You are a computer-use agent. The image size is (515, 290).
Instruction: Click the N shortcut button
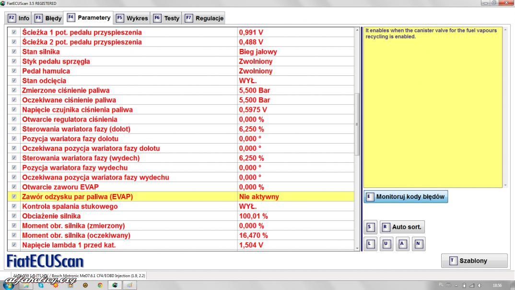coord(418,244)
